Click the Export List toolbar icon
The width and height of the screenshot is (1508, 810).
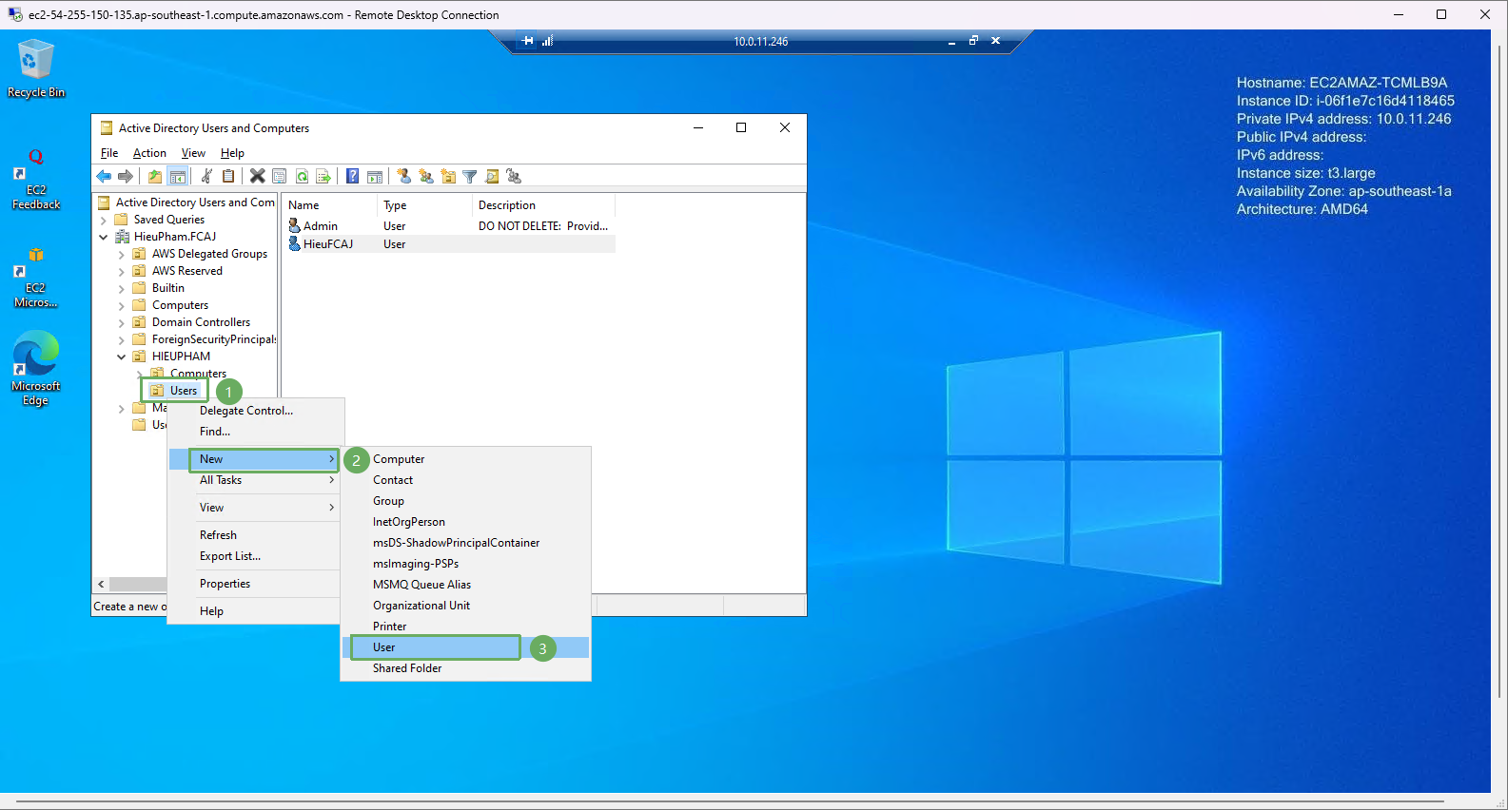323,176
